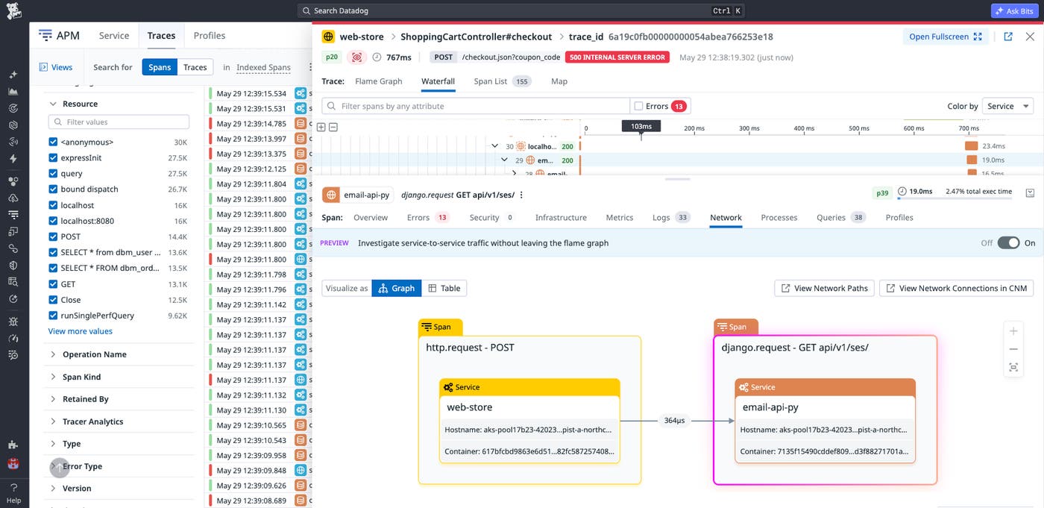Open the span Queries tab

[x=840, y=218]
